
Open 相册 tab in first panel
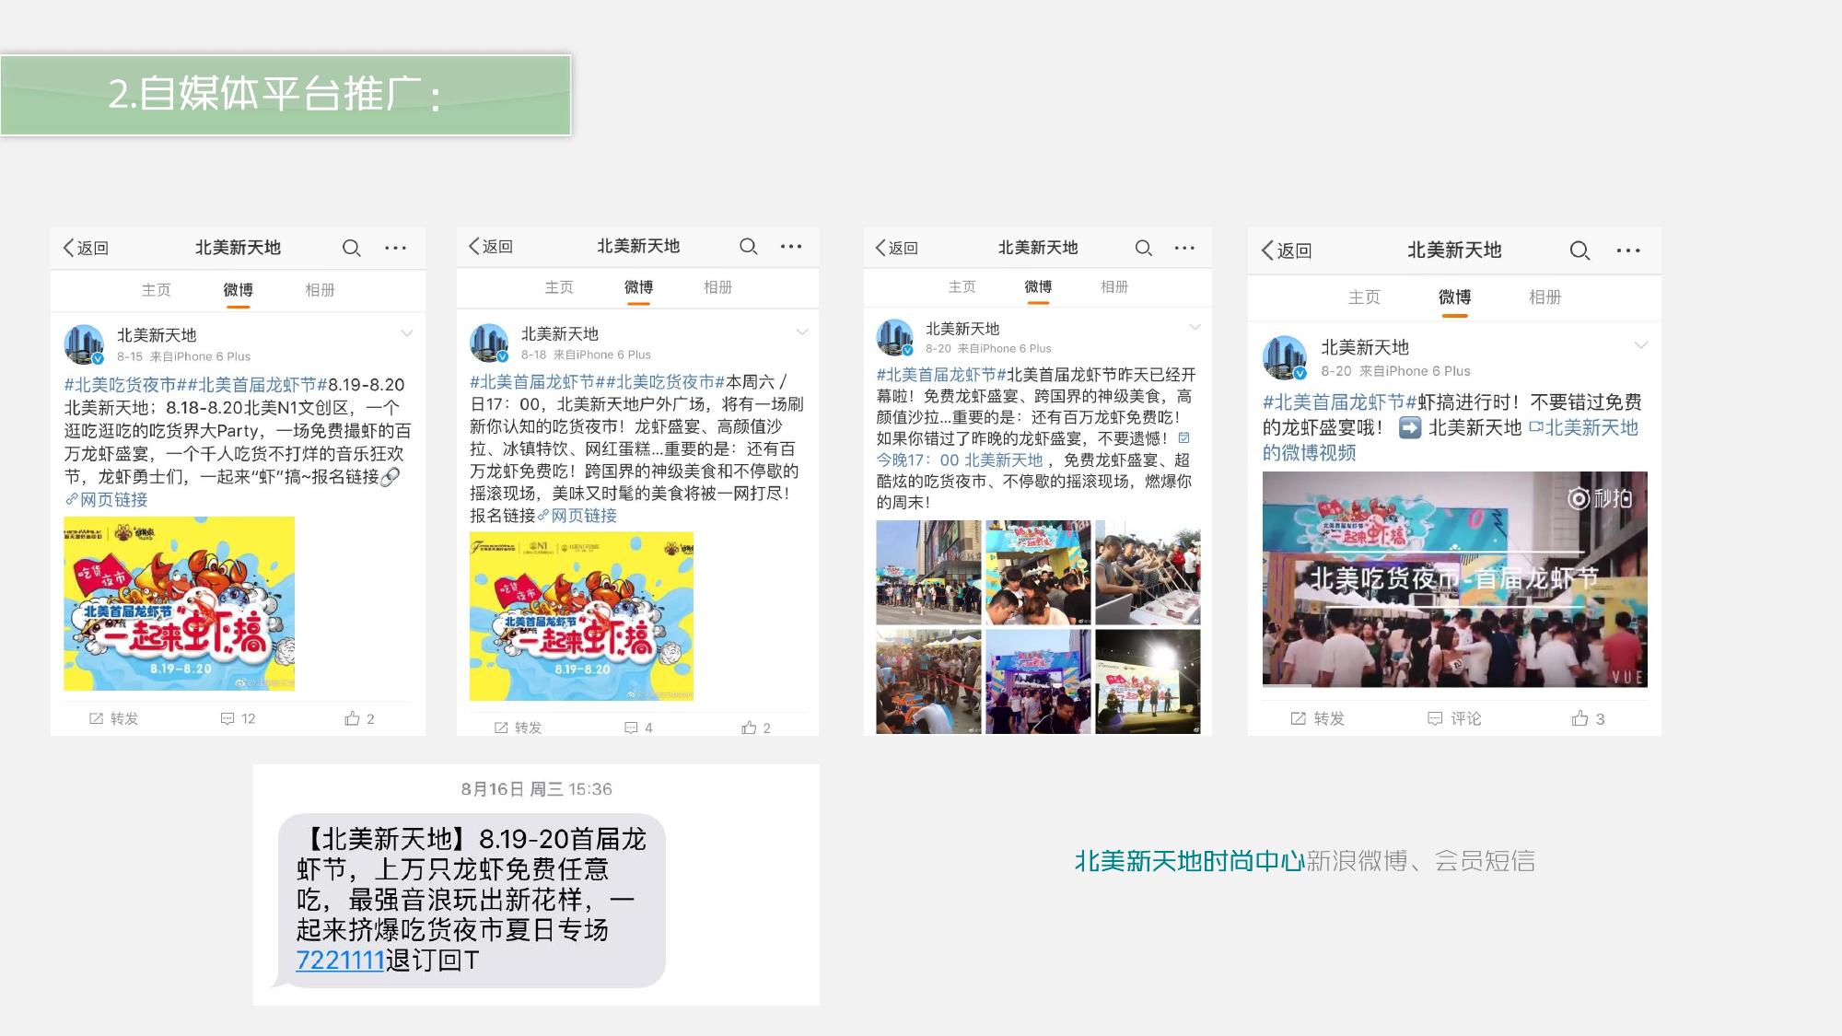pyautogui.click(x=320, y=290)
